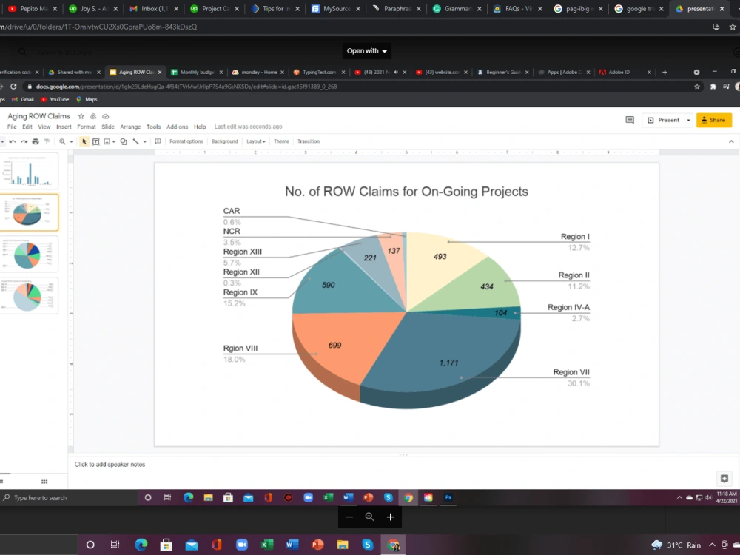Screen dimensions: 740x555
Task: Open the Gmail bookmark
Action: point(23,100)
